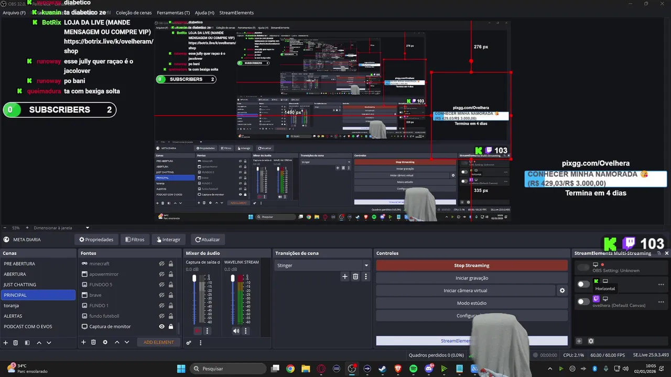Viewport: 671px width, 377px height.
Task: Delete selected scene using Cenas trash icon
Action: coord(16,342)
